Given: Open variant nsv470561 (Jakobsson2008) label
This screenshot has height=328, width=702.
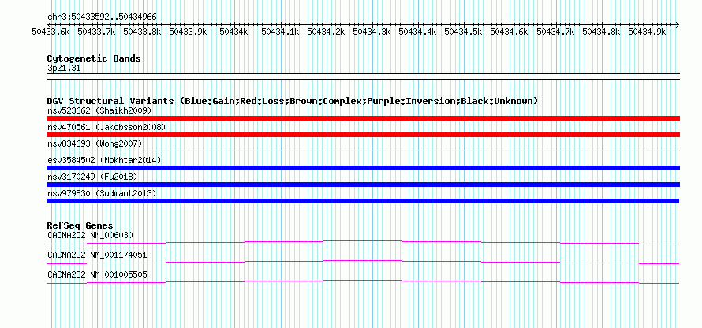Looking at the screenshot, I should click(106, 127).
